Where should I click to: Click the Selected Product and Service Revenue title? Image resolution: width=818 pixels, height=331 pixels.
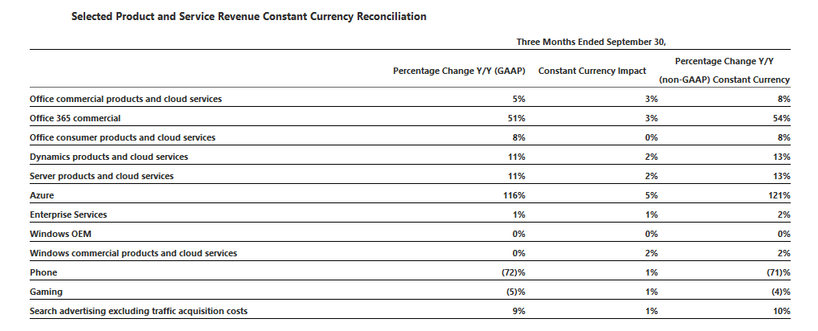point(249,16)
